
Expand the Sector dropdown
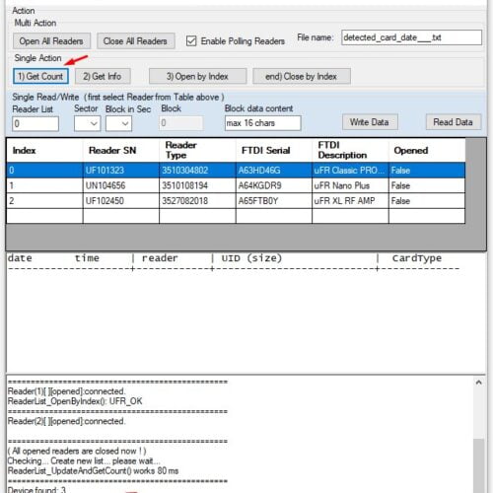[87, 123]
